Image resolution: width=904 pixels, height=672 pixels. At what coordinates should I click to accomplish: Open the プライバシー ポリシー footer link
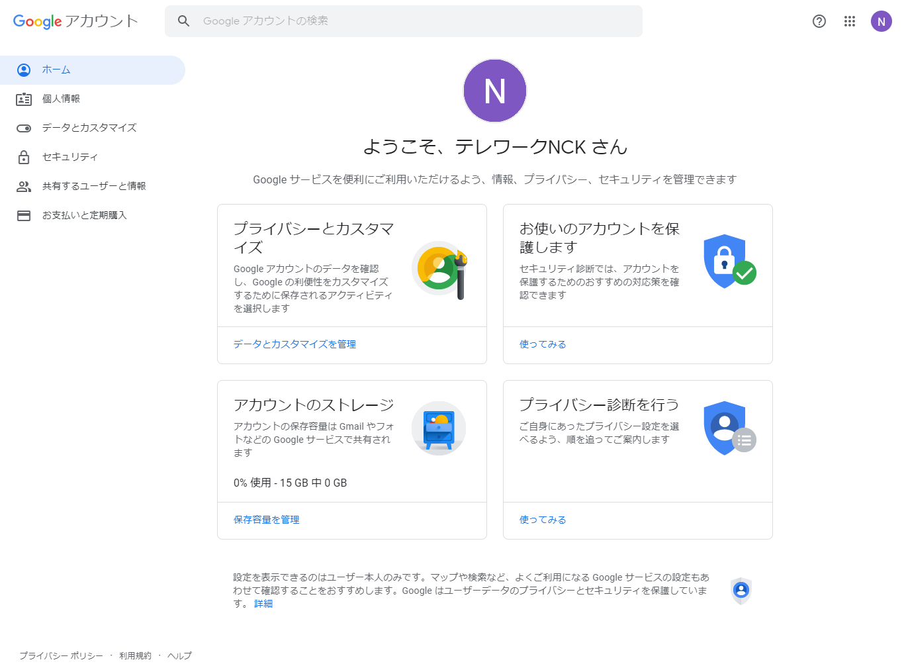61,655
